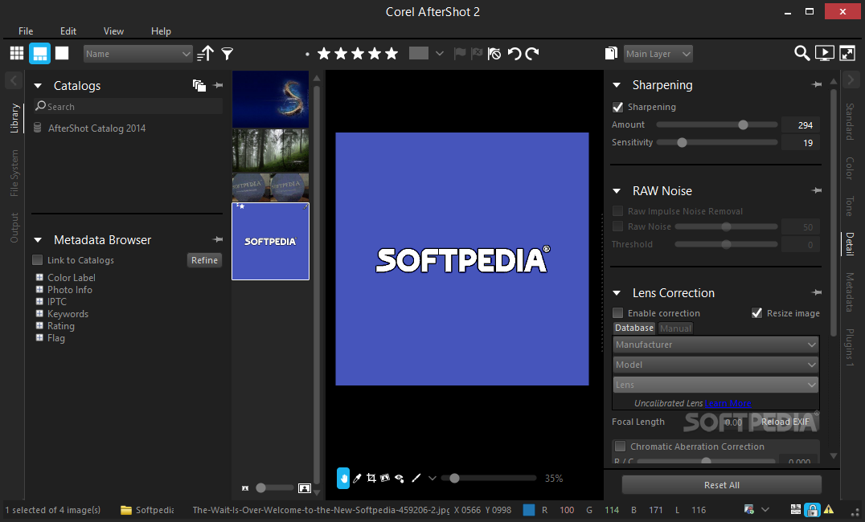Collapse the Metadata Browser section

coord(38,240)
